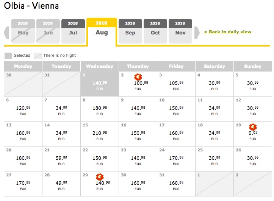
Task: Switch to the Jul 2018 tab
Action: point(73,31)
